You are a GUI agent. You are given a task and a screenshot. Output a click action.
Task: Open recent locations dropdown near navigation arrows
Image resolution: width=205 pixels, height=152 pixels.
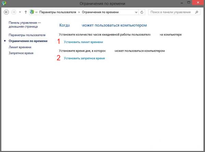tap(20, 12)
